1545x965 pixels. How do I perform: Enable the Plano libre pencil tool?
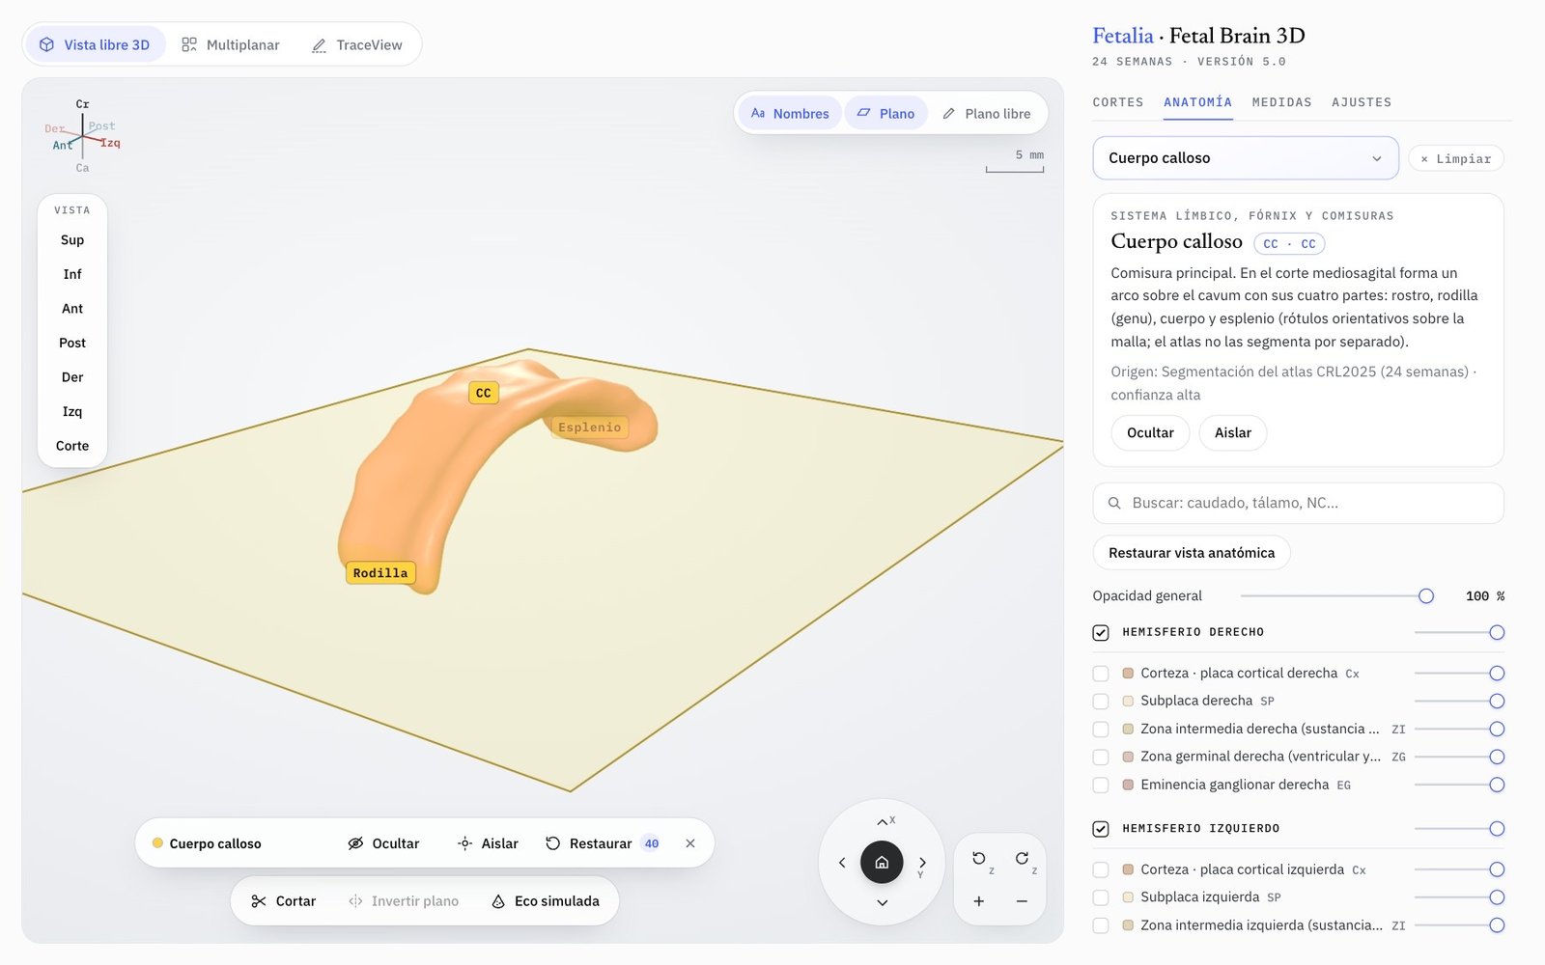click(987, 114)
